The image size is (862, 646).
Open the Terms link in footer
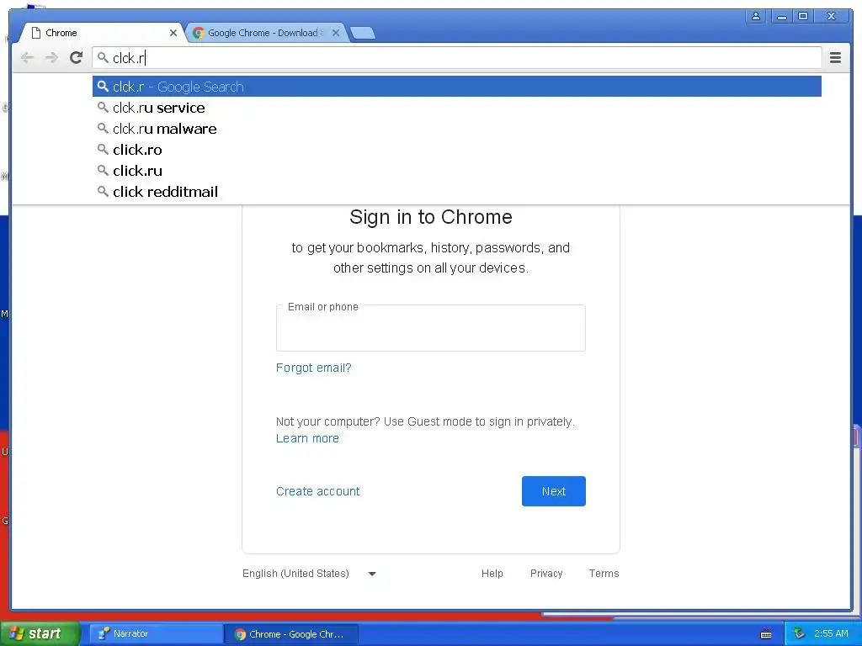coord(604,574)
